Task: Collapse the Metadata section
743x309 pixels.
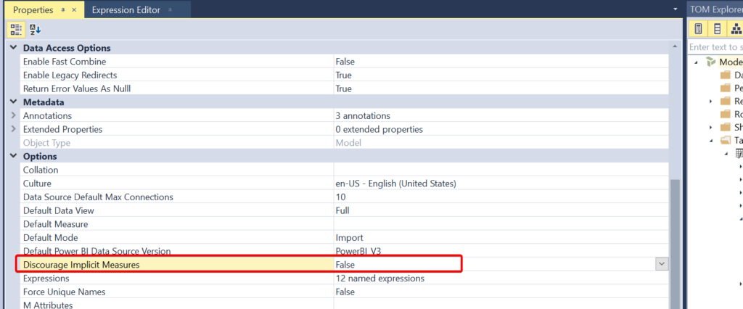Action: click(x=12, y=102)
